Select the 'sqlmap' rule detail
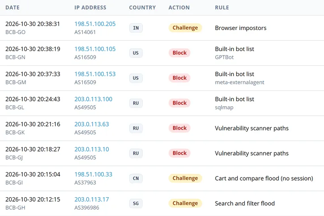The image size is (324, 216). tap(224, 108)
